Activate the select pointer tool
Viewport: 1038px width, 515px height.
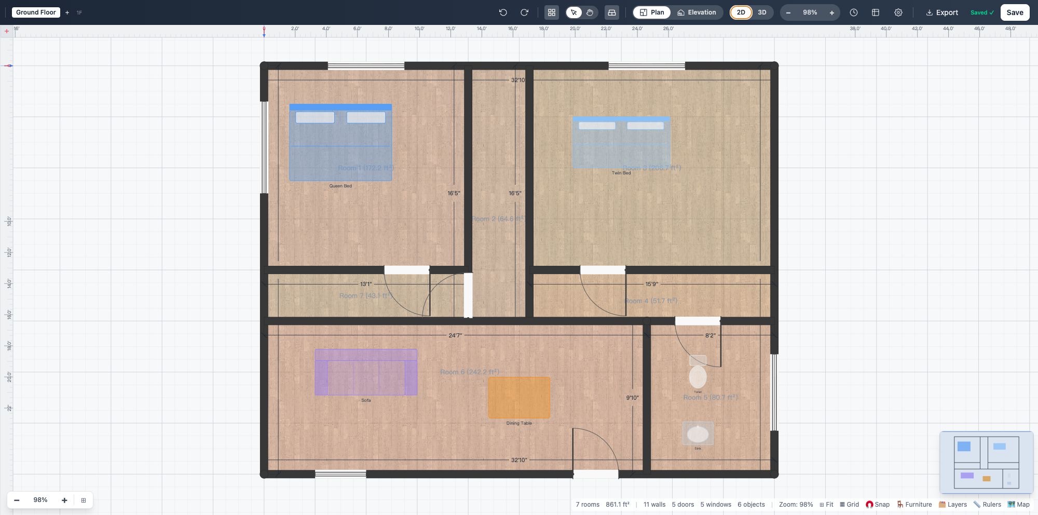pyautogui.click(x=574, y=12)
